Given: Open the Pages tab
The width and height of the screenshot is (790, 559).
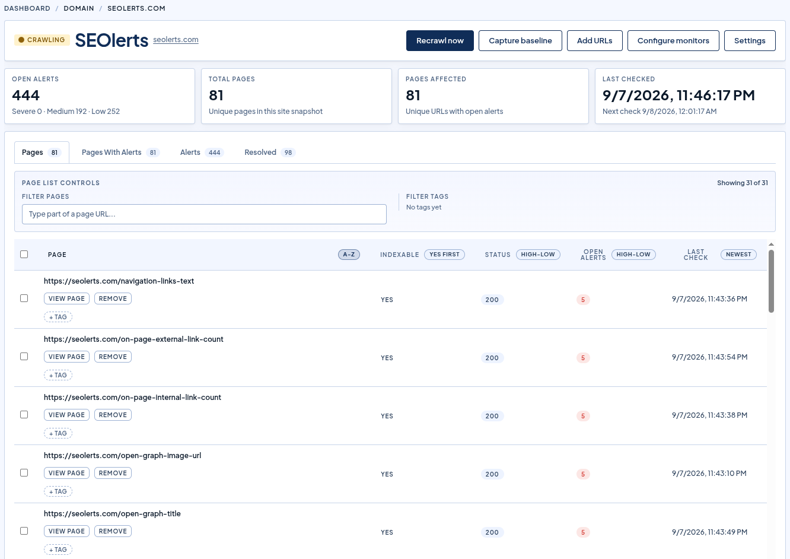Looking at the screenshot, I should (x=42, y=153).
